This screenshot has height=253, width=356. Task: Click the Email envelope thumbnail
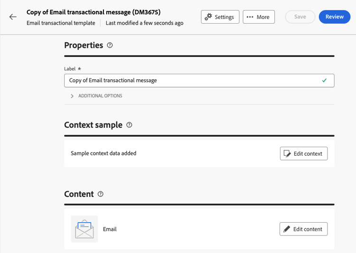[84, 229]
